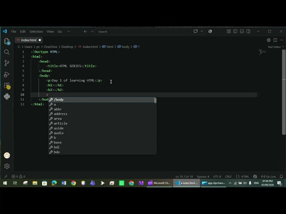The width and height of the screenshot is (286, 214).
Task: Open the Go menu
Action: 59,32
